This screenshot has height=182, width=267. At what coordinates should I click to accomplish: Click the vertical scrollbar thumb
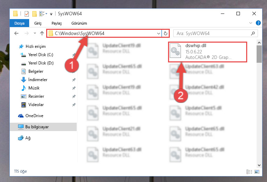(x=259, y=54)
